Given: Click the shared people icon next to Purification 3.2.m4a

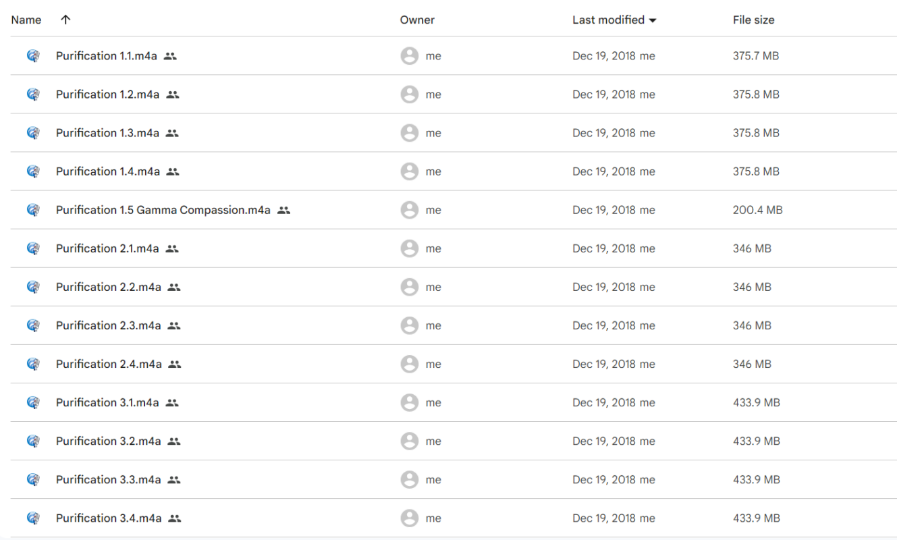Looking at the screenshot, I should 174,441.
